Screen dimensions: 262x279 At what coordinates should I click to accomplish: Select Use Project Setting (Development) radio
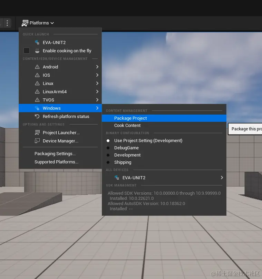[108, 141]
